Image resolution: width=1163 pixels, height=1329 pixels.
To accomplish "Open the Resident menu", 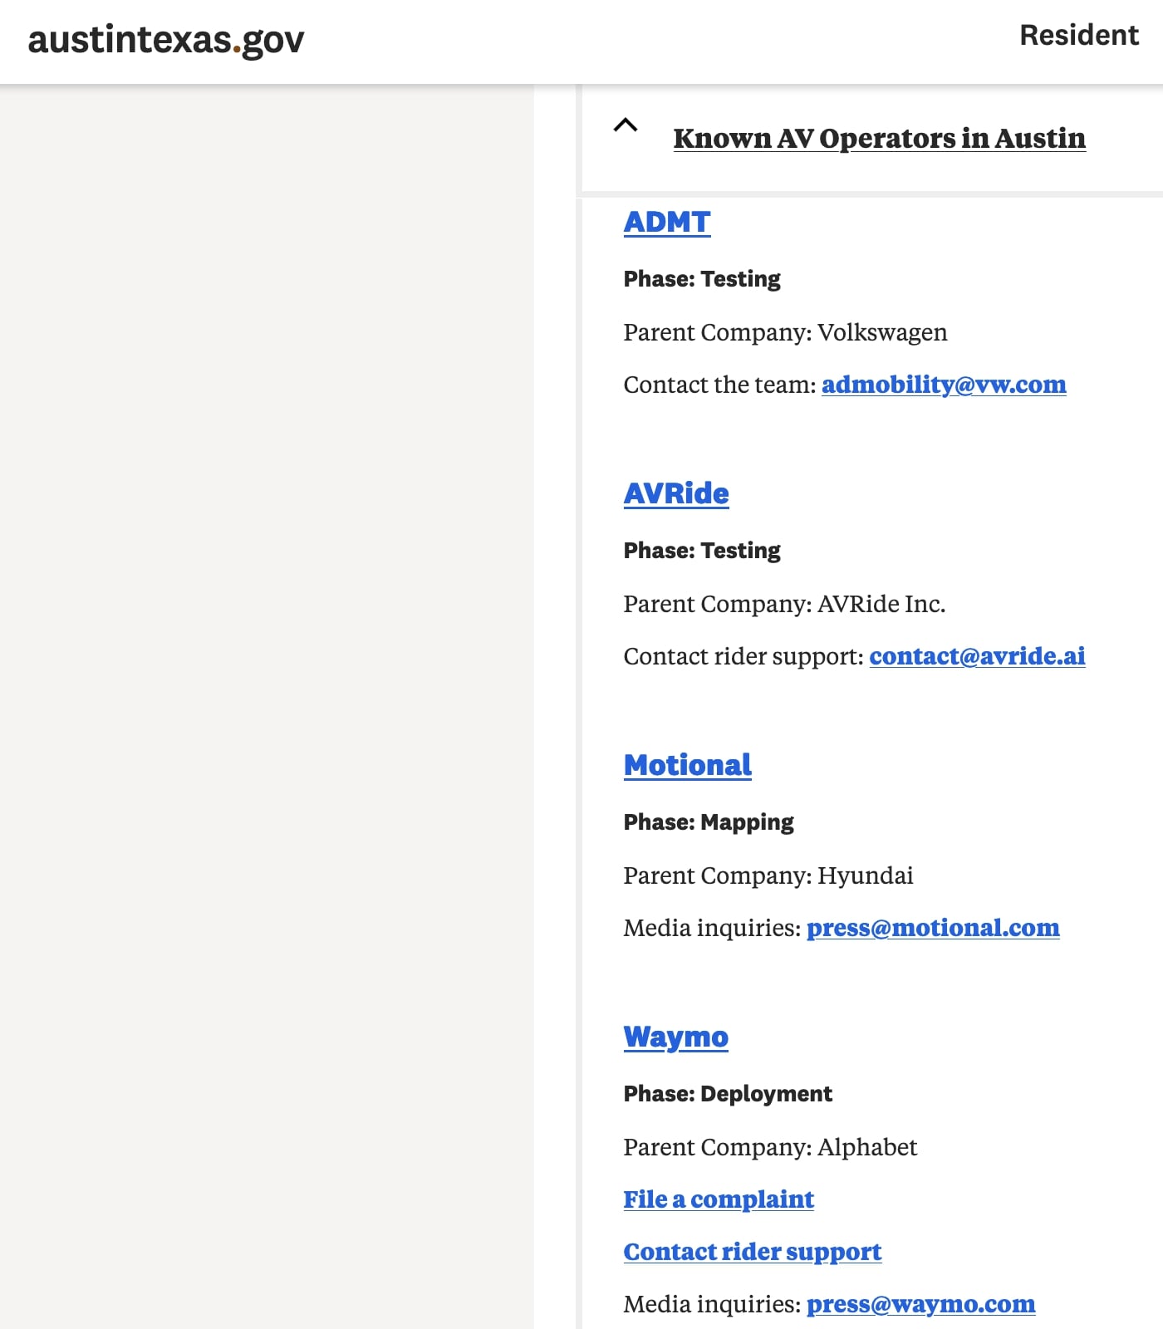I will pyautogui.click(x=1078, y=36).
